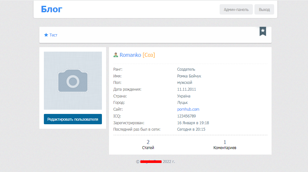Screen dimensions: 308x172
Task: Log out with the Выход button
Action: click(264, 10)
